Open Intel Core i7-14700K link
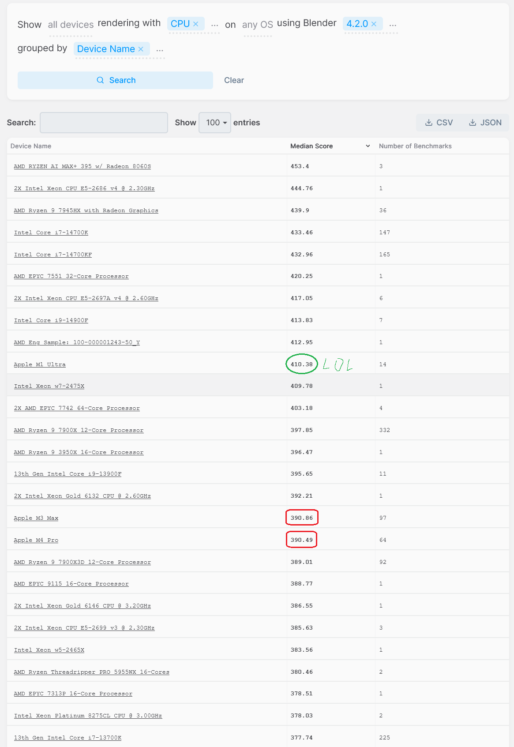Viewport: 514px width, 747px height. tap(51, 233)
